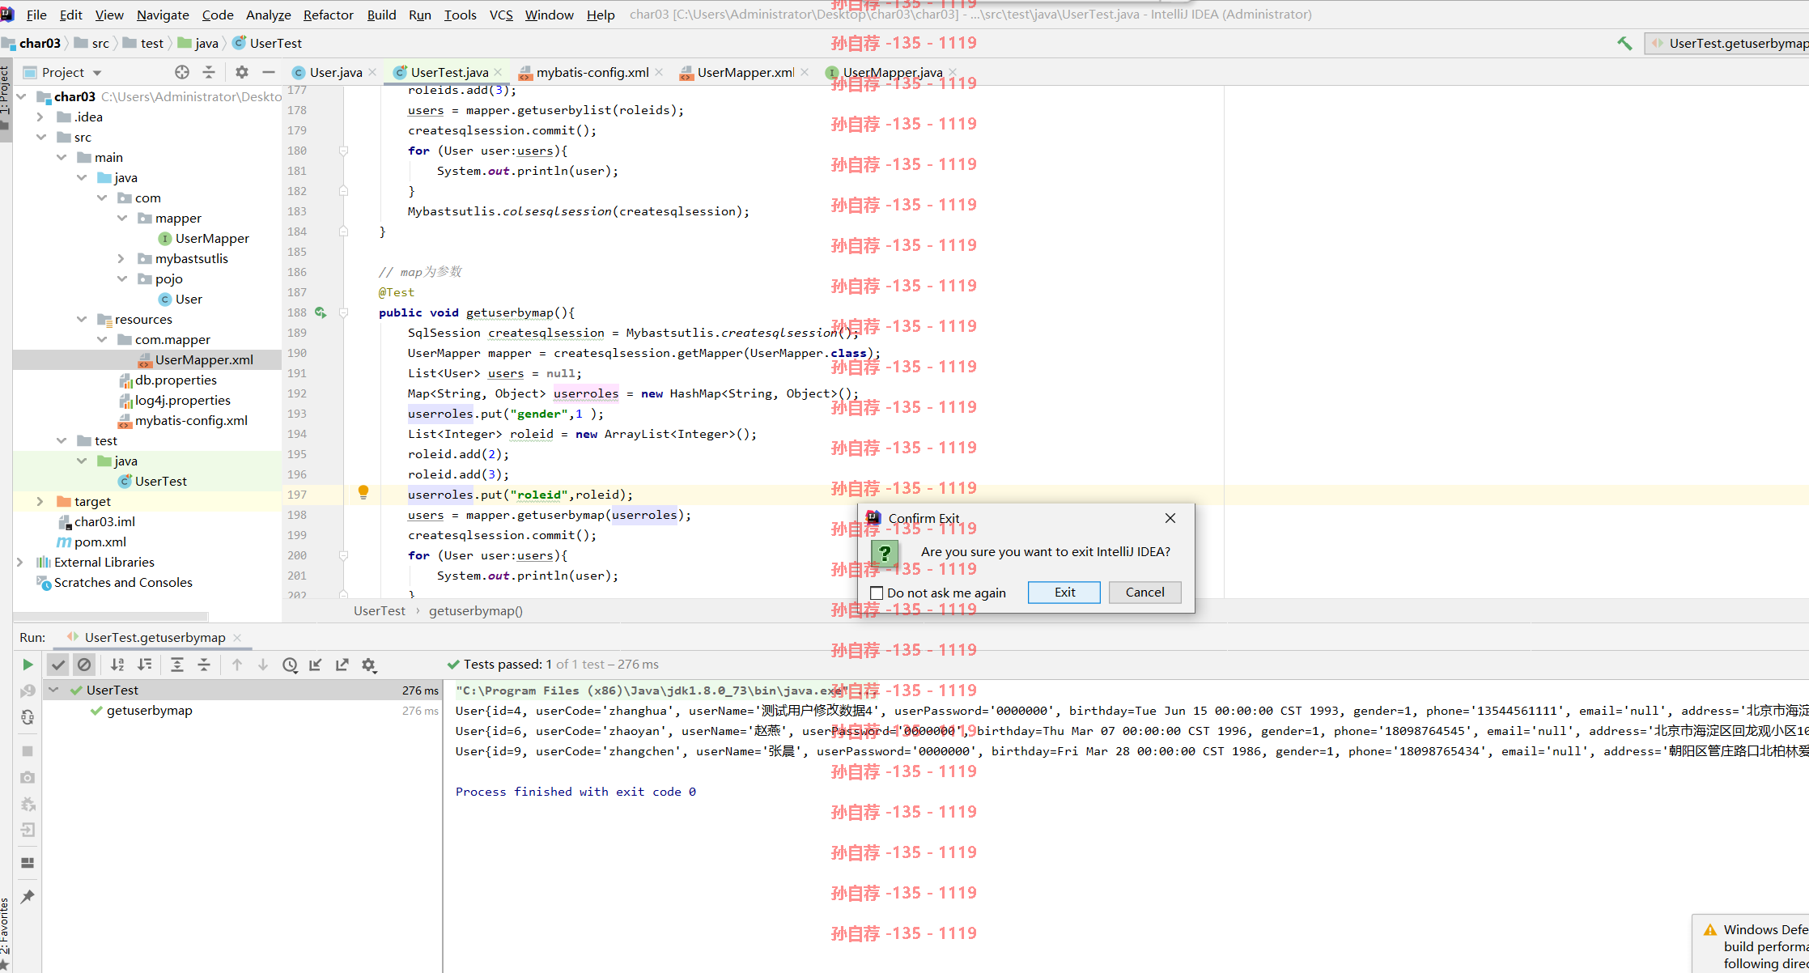Close the Confirm Exit dialog with X
The height and width of the screenshot is (973, 1809).
(x=1170, y=518)
